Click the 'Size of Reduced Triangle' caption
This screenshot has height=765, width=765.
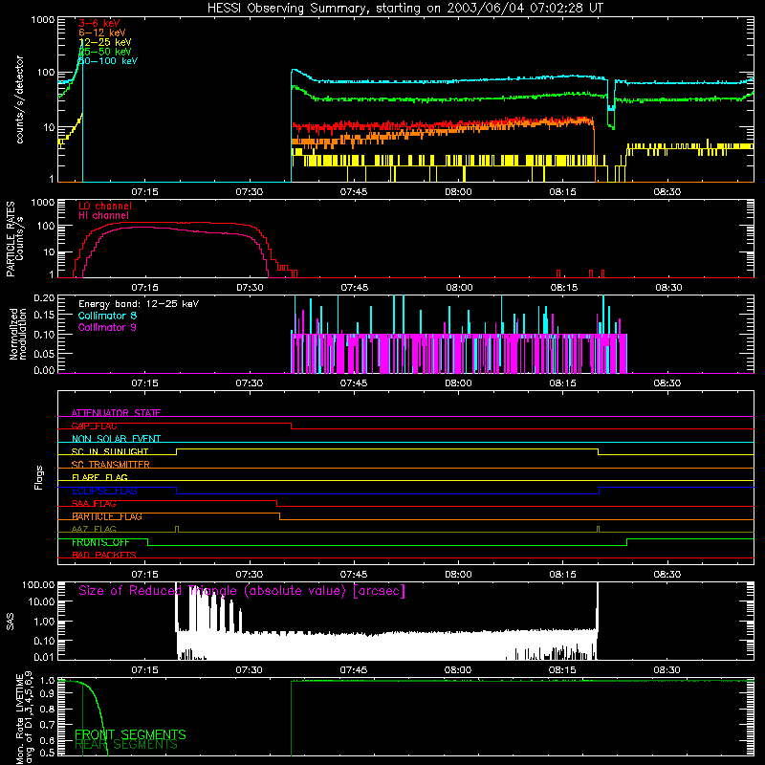242,591
